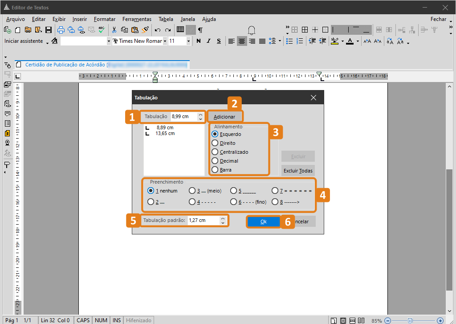This screenshot has width=456, height=324.
Task: Align text center
Action: click(242, 41)
